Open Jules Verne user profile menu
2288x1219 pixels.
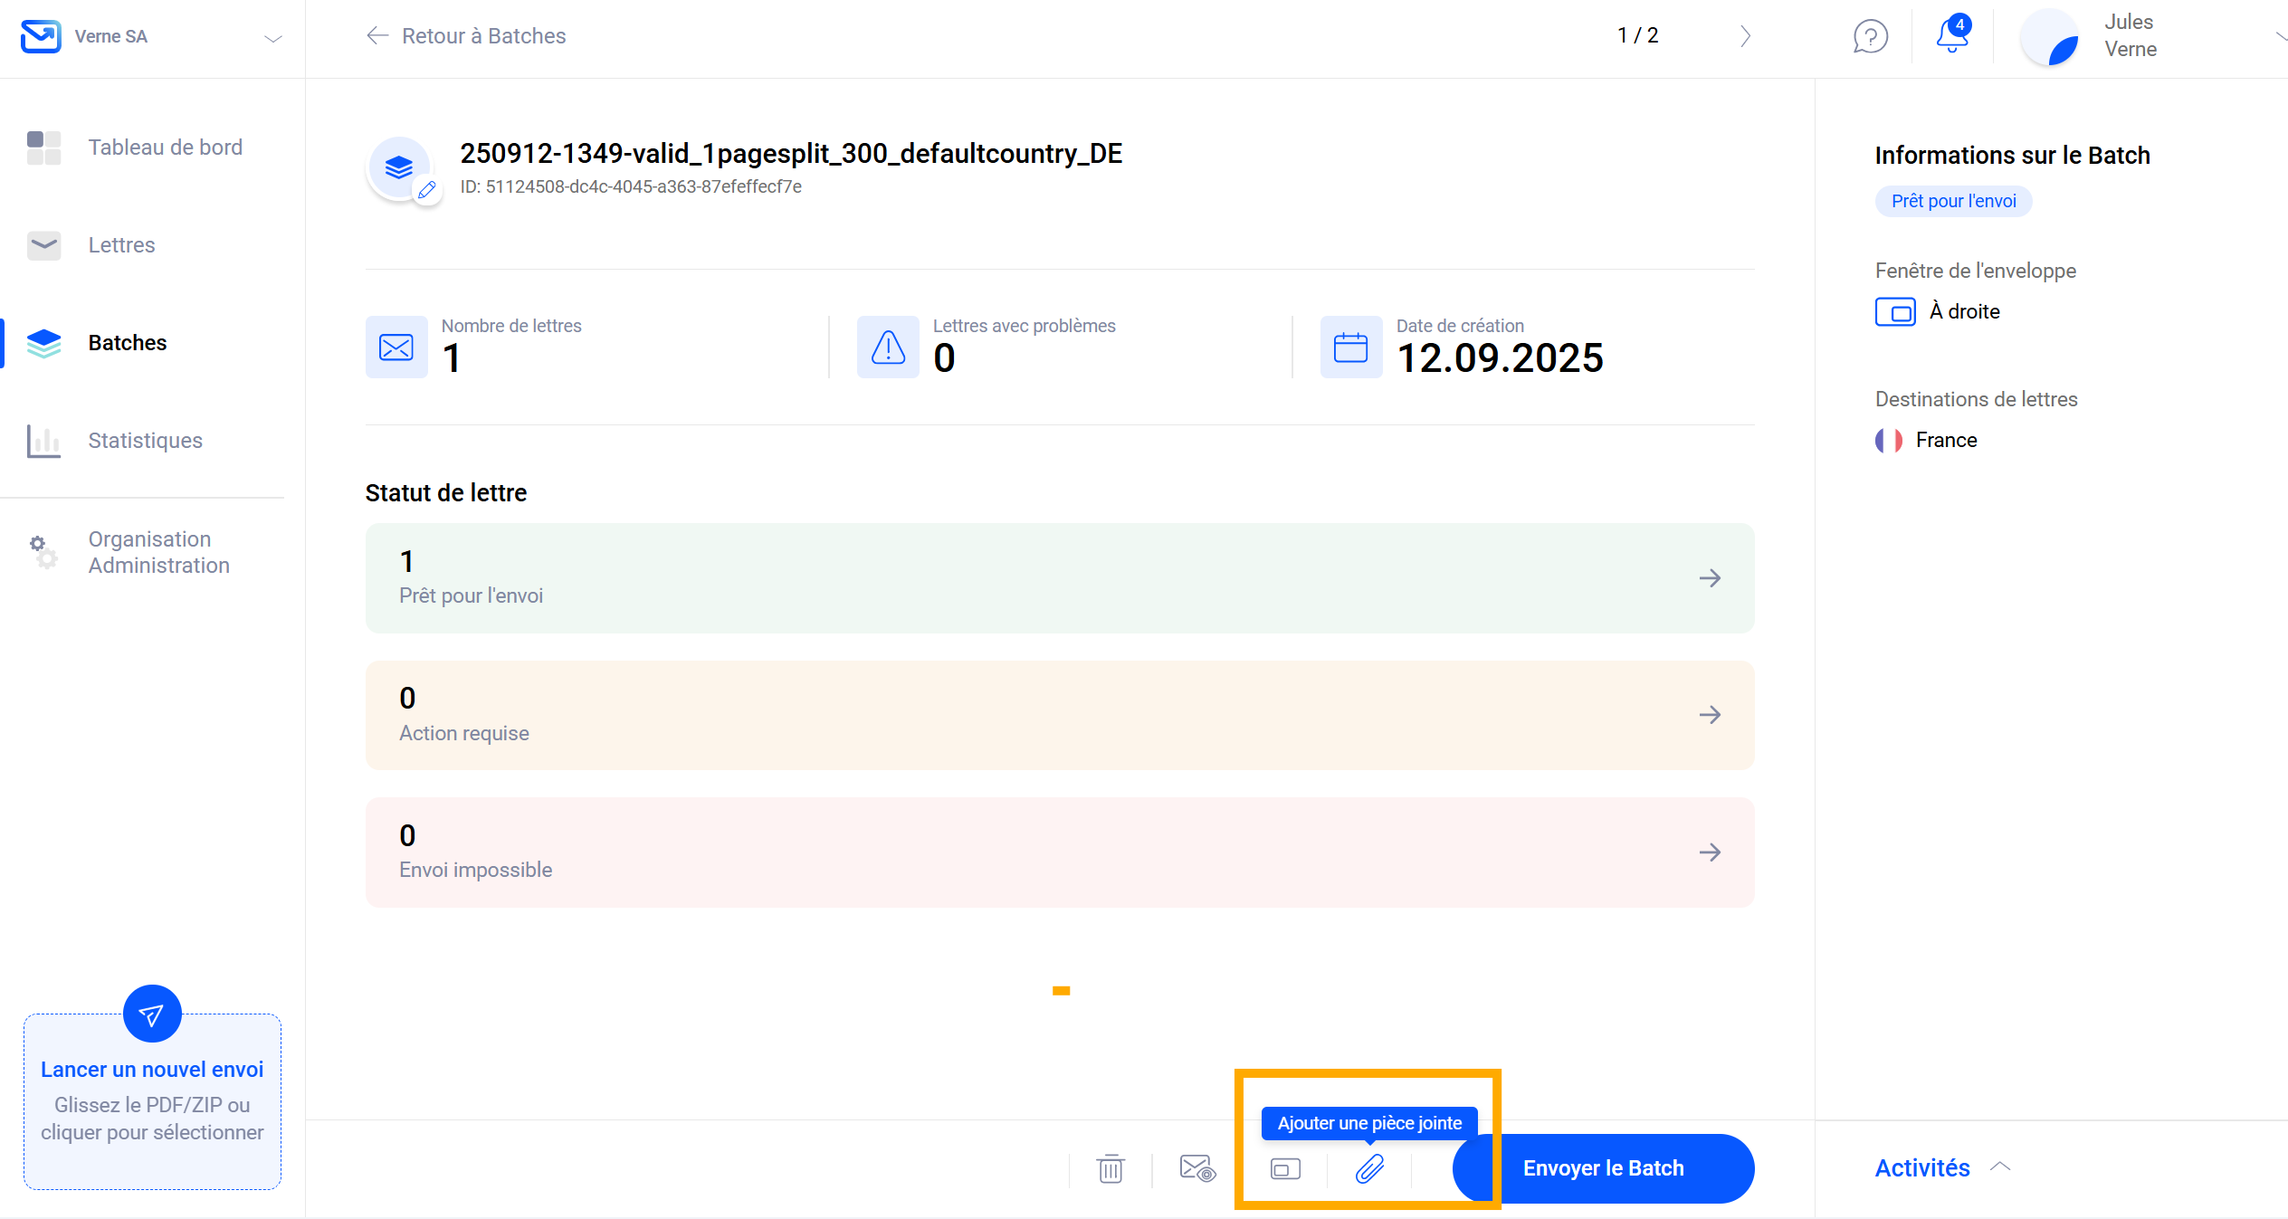[x=2130, y=36]
